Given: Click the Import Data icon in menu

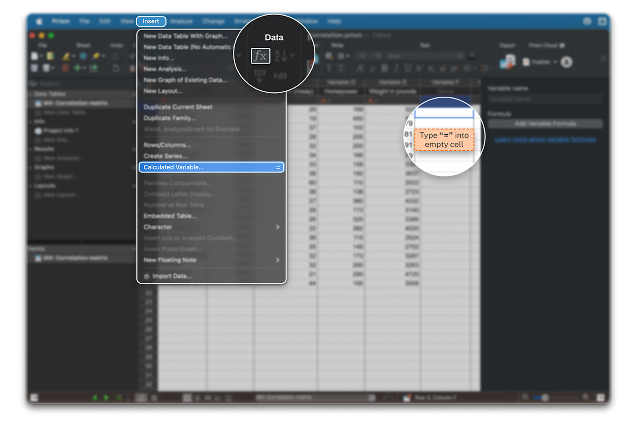Looking at the screenshot, I should tap(146, 276).
